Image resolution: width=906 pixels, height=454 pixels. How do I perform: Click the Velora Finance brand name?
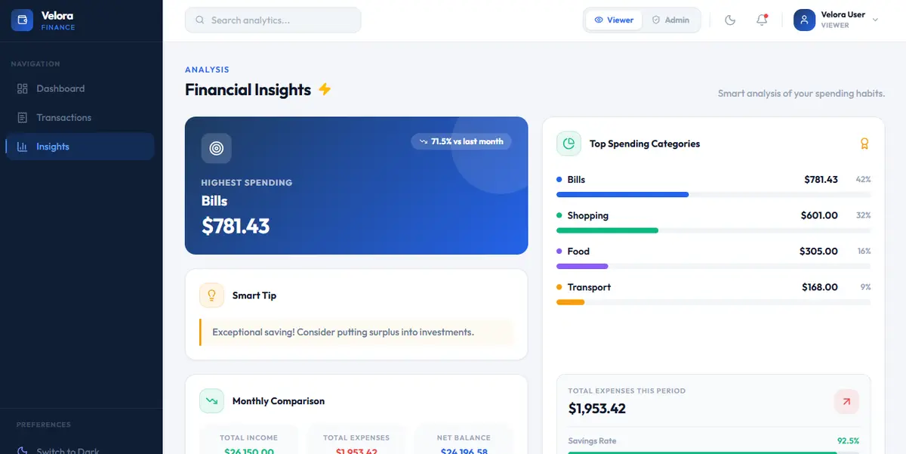(58, 20)
